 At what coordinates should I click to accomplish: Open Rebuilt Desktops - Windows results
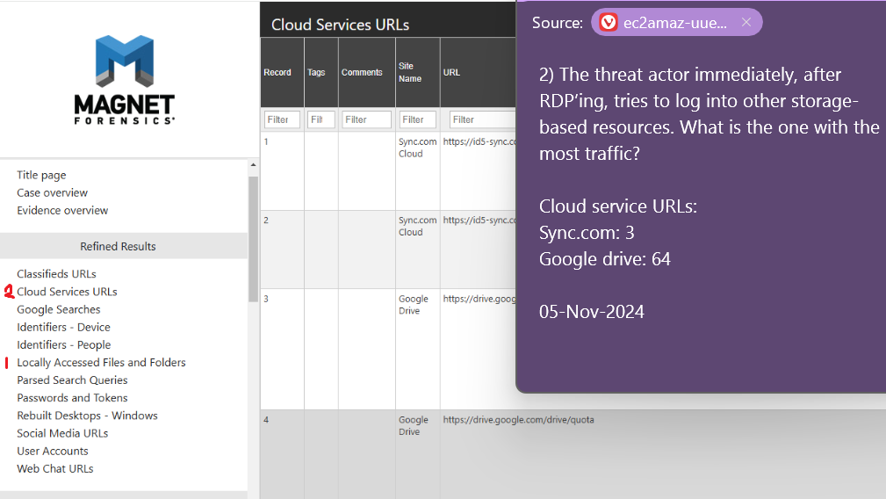(87, 416)
